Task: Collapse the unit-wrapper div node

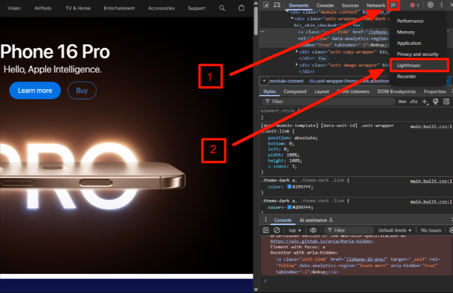Action: click(292, 19)
